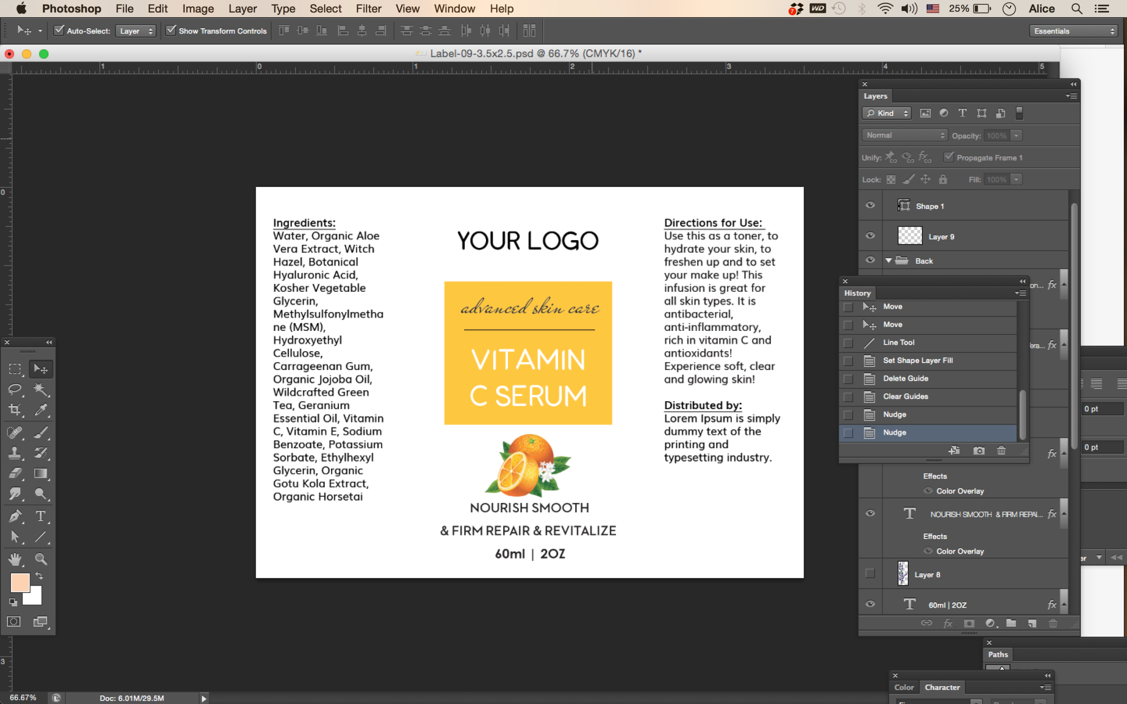Screen dimensions: 1127x704
Task: Select the Horizontal Type tool
Action: click(x=41, y=516)
